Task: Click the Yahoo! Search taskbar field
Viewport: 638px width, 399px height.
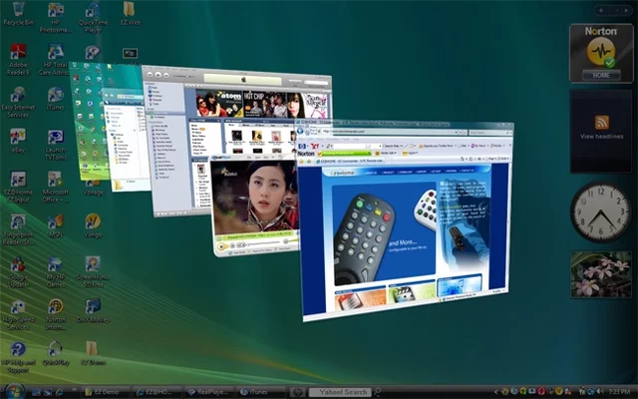Action: click(x=340, y=392)
